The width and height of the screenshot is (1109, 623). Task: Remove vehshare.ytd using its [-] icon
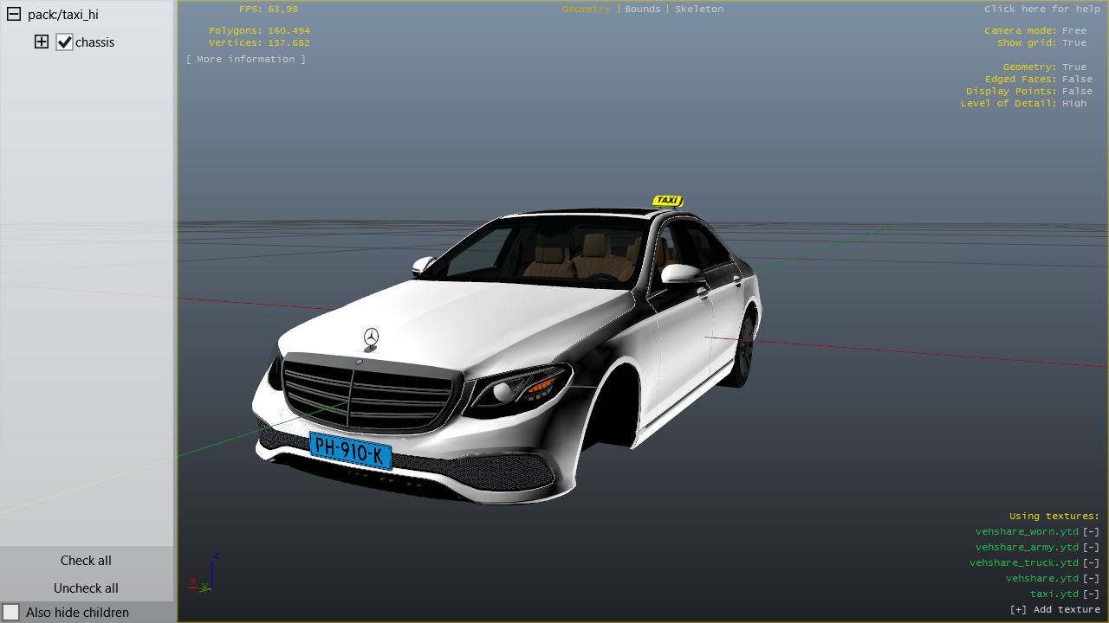1091,578
